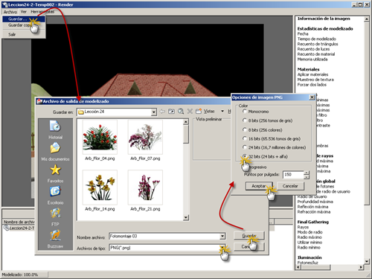Click the Lección 24 folder icon in the combo box
Image resolution: width=372 pixels, height=279 pixels.
[x=81, y=112]
